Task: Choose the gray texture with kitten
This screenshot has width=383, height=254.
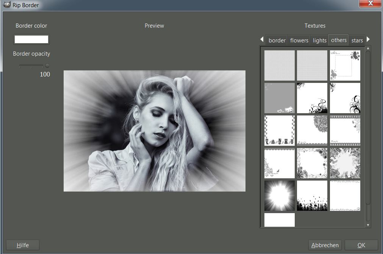Action: (x=280, y=98)
